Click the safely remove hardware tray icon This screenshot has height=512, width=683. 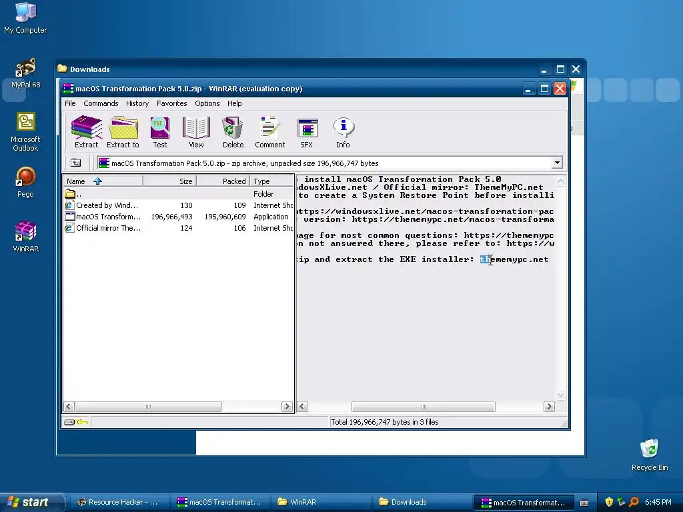621,502
